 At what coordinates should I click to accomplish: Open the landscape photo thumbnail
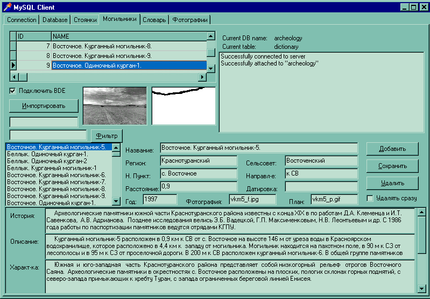115,106
